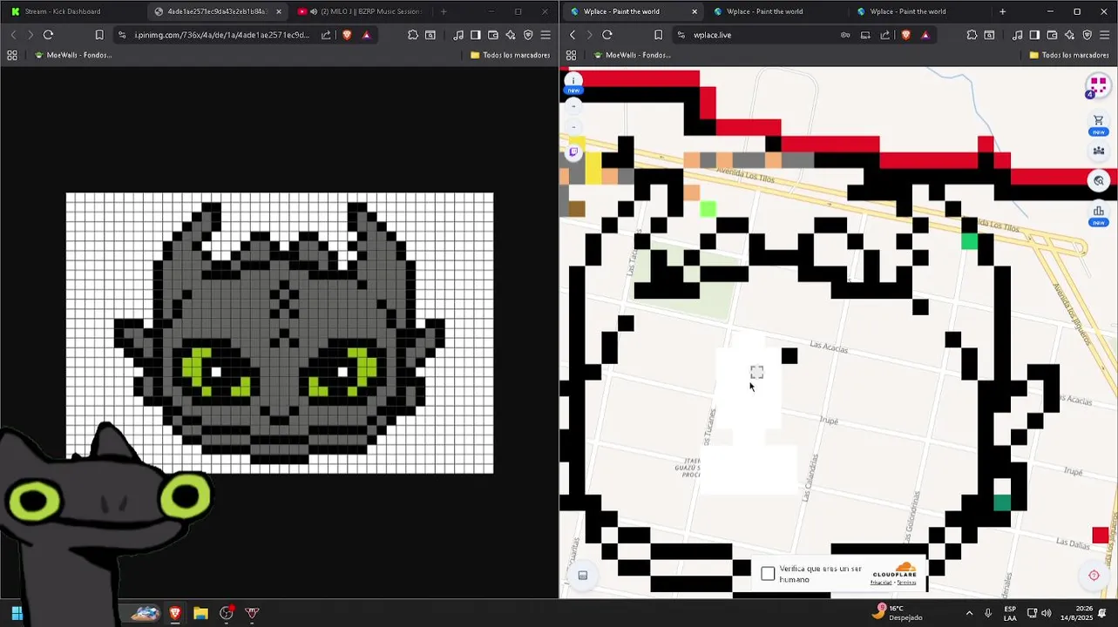Viewport: 1118px width, 627px height.
Task: Open taskbar weather widget 16°C Despejado
Action: click(898, 613)
